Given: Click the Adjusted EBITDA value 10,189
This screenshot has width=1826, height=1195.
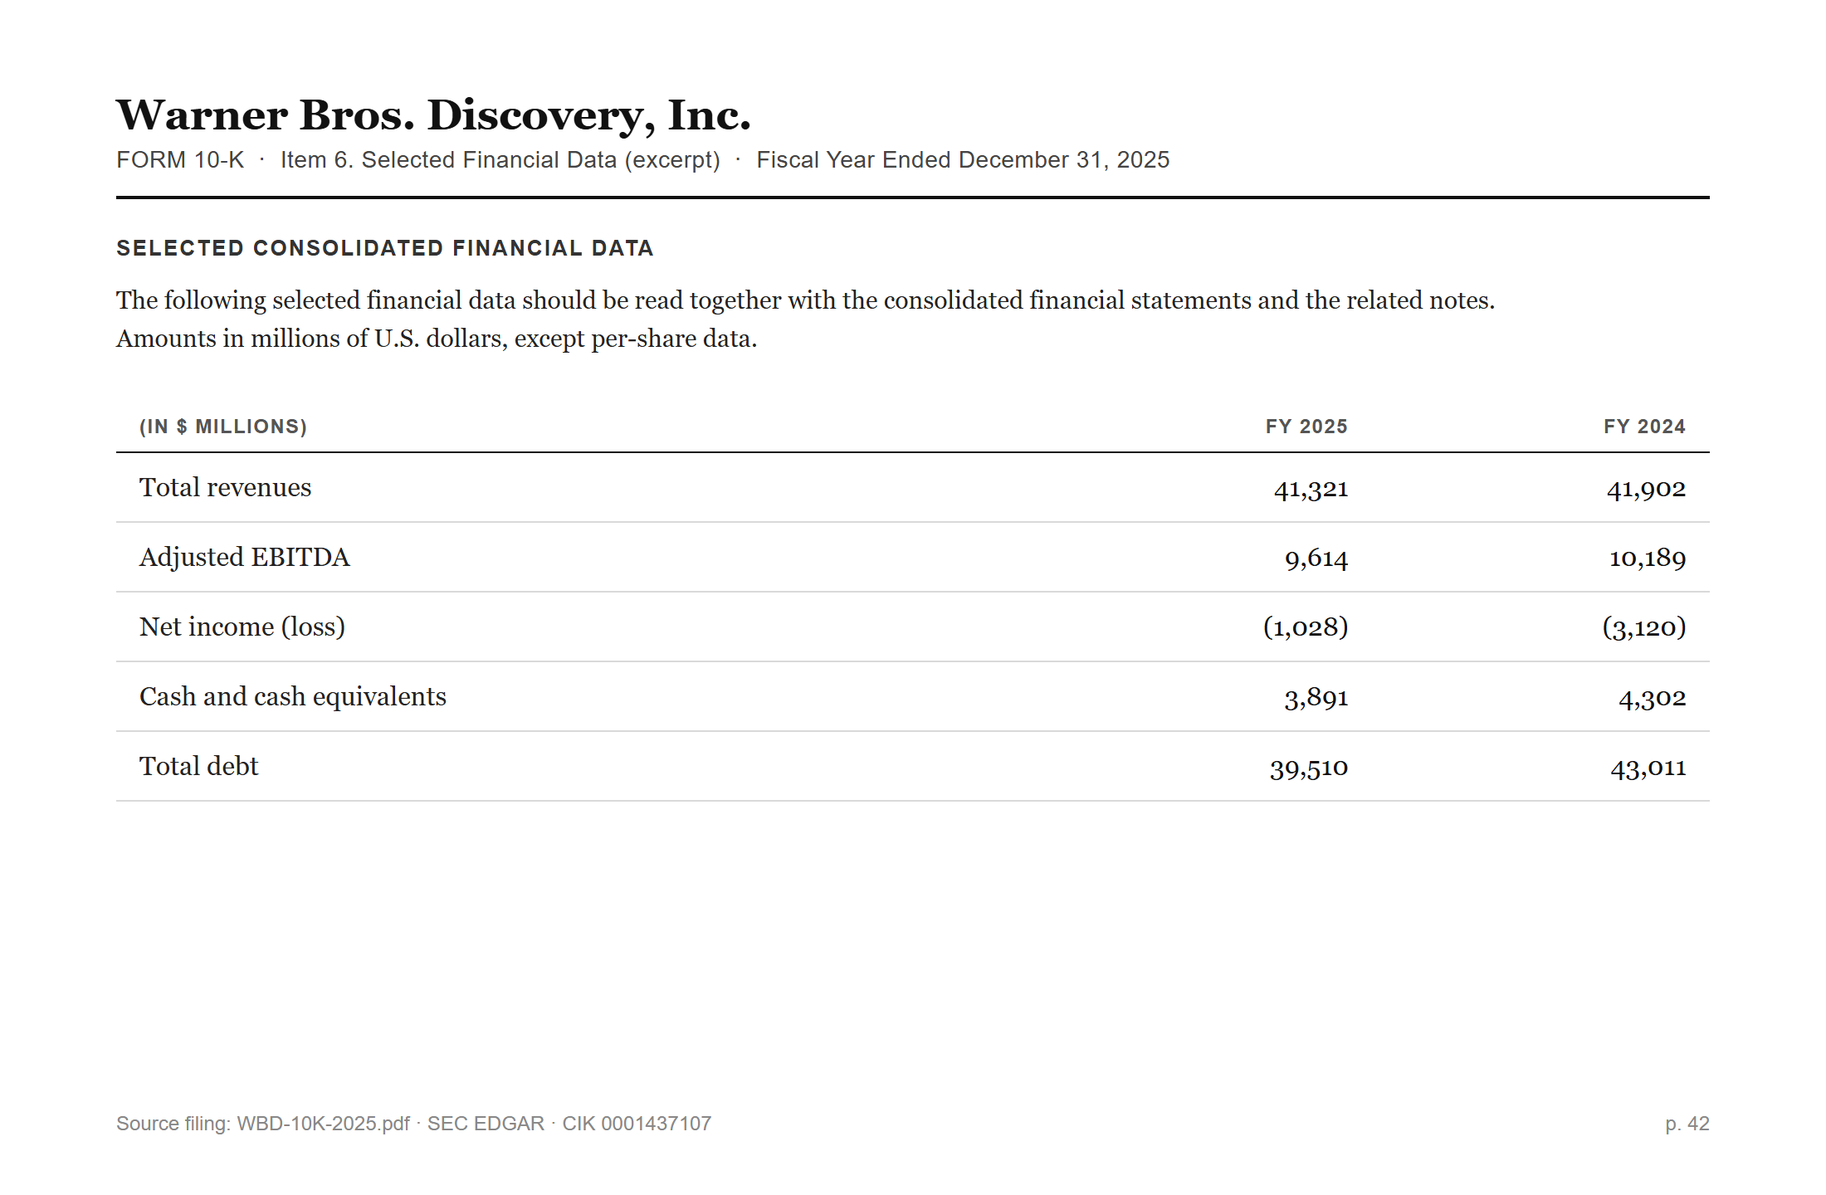Looking at the screenshot, I should (x=1648, y=558).
